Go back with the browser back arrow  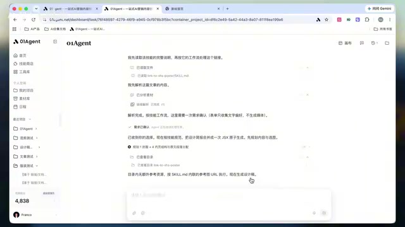15,20
